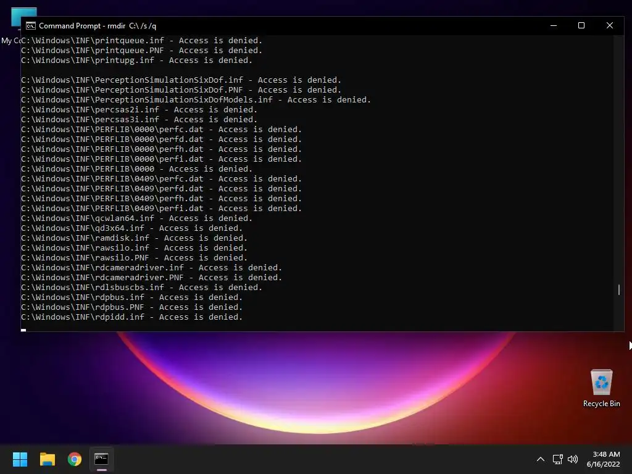The height and width of the screenshot is (474, 632).
Task: Open the Recycle Bin desktop icon
Action: (x=601, y=389)
